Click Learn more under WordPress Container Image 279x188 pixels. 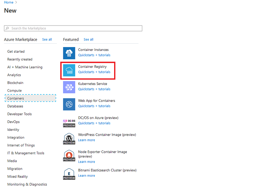pos(86,140)
